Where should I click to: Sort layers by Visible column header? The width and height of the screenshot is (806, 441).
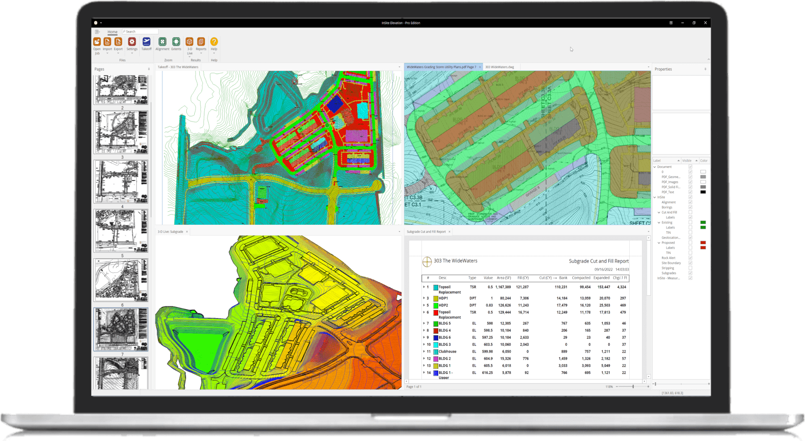tap(689, 161)
